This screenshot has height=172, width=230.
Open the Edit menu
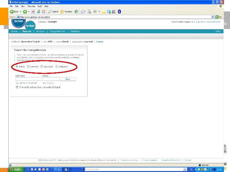[x=17, y=6]
